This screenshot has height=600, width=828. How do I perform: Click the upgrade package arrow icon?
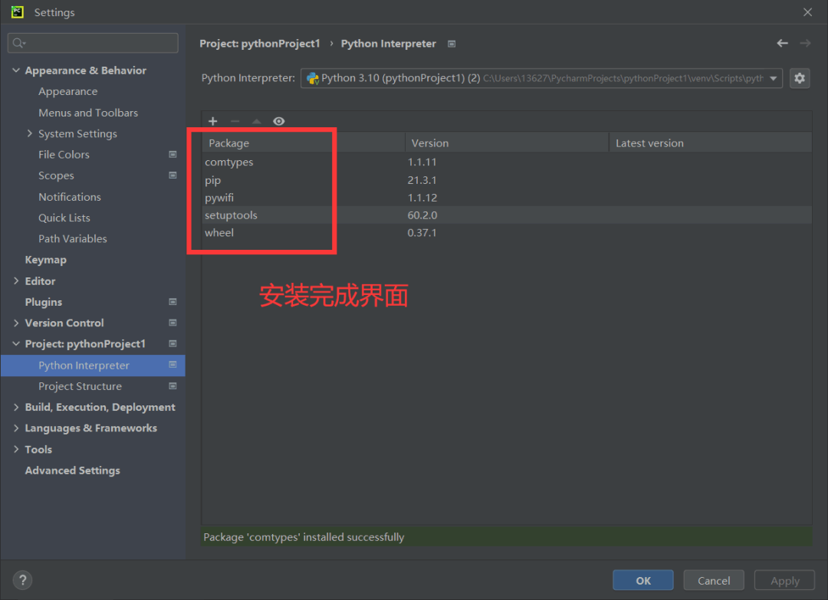tap(257, 121)
